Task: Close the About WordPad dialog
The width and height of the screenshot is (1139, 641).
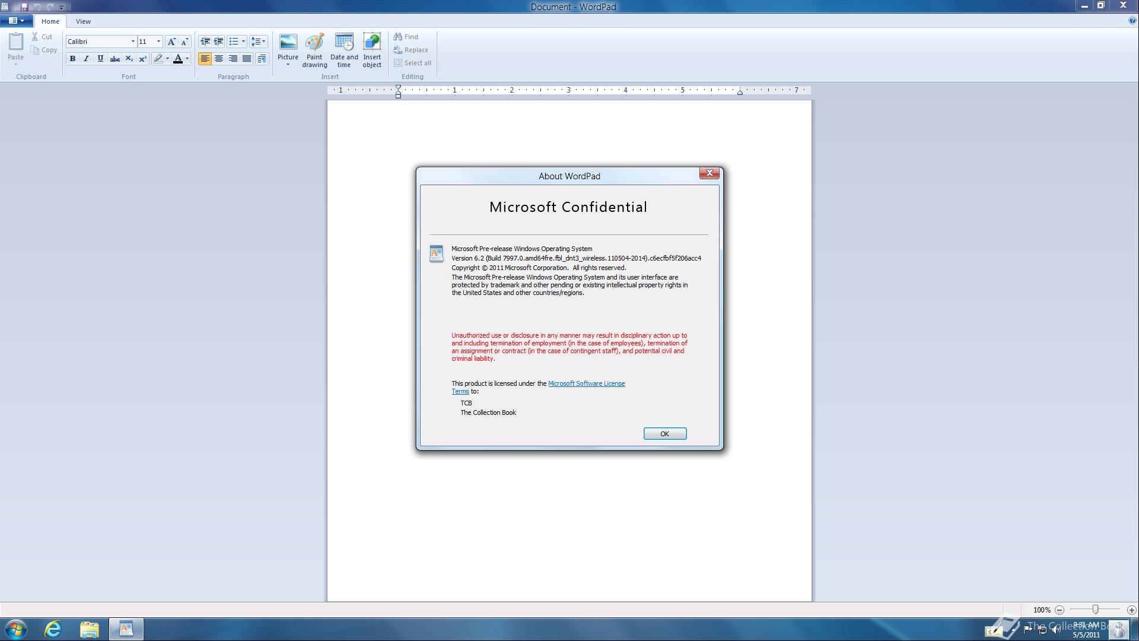Action: click(x=710, y=173)
